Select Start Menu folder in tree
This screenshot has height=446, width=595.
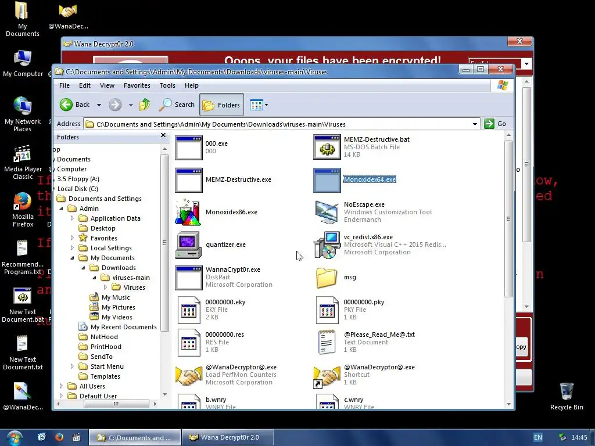107,366
